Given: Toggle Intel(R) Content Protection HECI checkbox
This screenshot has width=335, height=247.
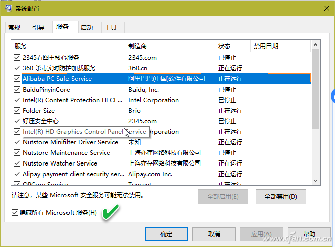Looking at the screenshot, I should tap(17, 100).
